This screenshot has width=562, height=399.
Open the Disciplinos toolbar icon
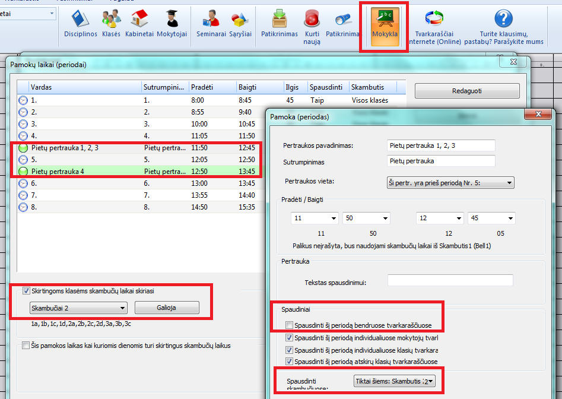point(80,24)
